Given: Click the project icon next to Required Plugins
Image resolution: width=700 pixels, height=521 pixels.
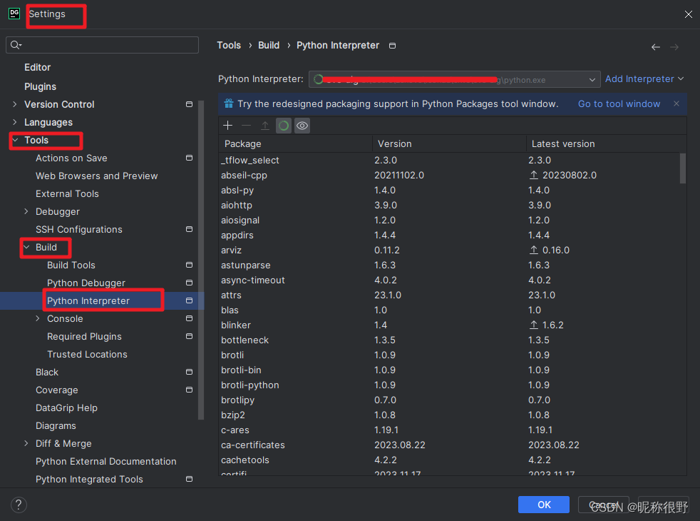Looking at the screenshot, I should 190,336.
